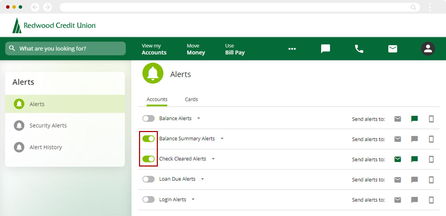446x216 pixels.
Task: Go back with the browser back arrow
Action: [35, 7]
